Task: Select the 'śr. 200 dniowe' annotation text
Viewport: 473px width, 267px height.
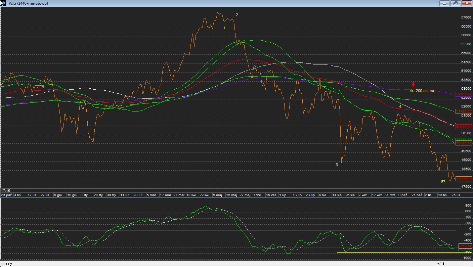Action: tap(423, 91)
